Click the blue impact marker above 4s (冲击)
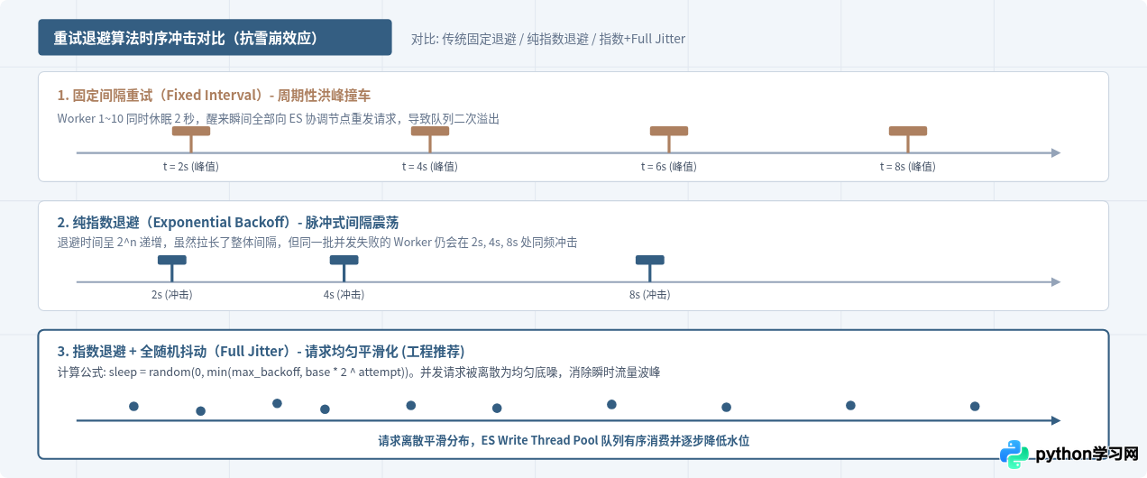Screen dimensions: 1147x478 click(344, 260)
